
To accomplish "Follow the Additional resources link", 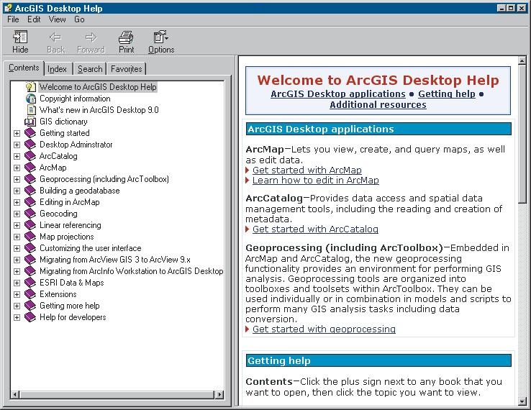I will [378, 104].
